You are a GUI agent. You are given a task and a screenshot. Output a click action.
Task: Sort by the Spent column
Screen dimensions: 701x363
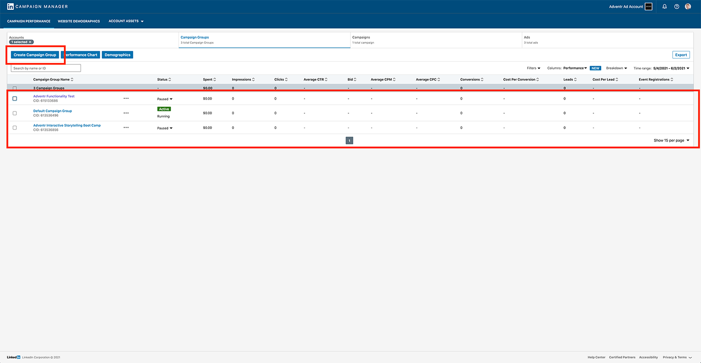pos(209,80)
